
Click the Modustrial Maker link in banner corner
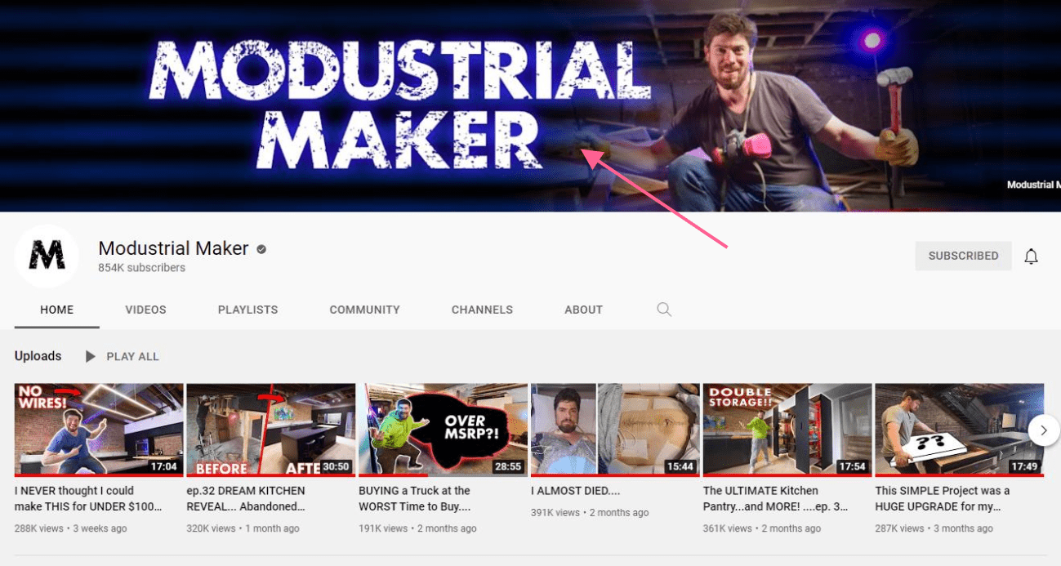click(1033, 185)
